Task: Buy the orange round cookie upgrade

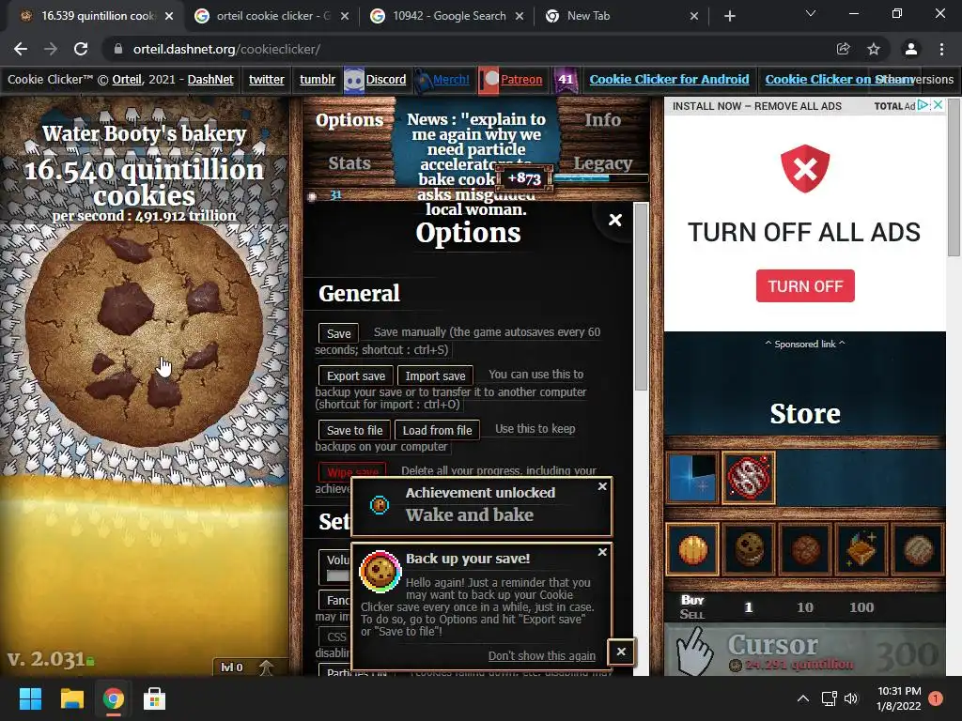Action: (x=692, y=548)
